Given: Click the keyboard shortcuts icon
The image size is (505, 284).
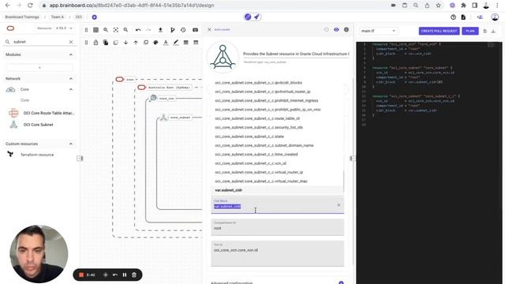Looking at the screenshot, I should click(x=195, y=30).
